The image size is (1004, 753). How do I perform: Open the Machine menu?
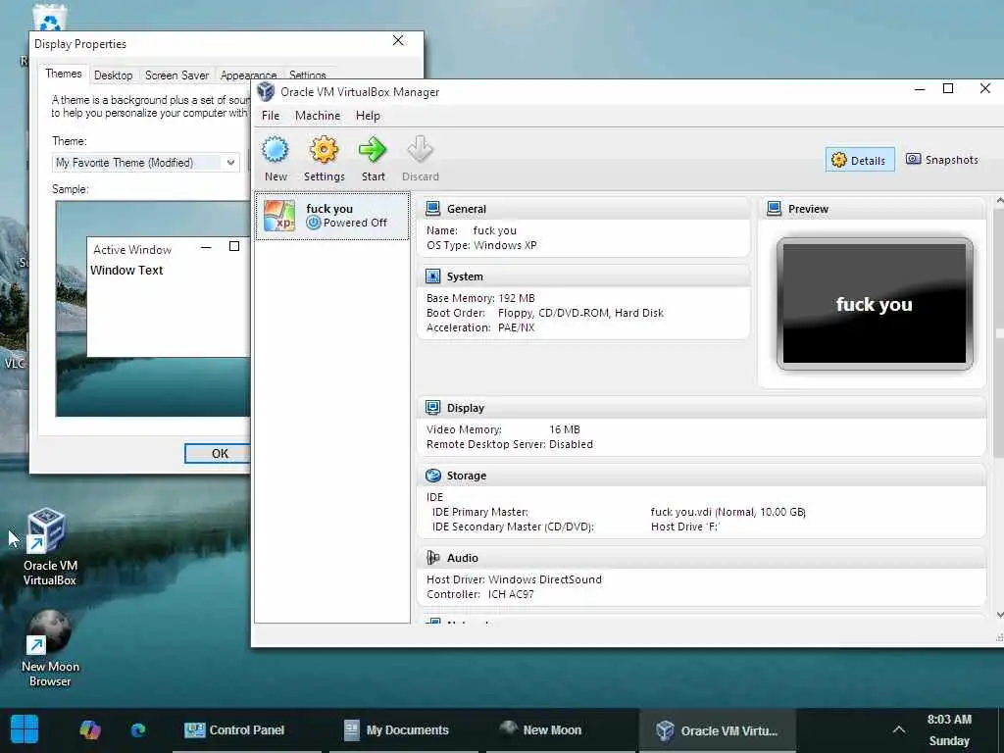tap(318, 116)
